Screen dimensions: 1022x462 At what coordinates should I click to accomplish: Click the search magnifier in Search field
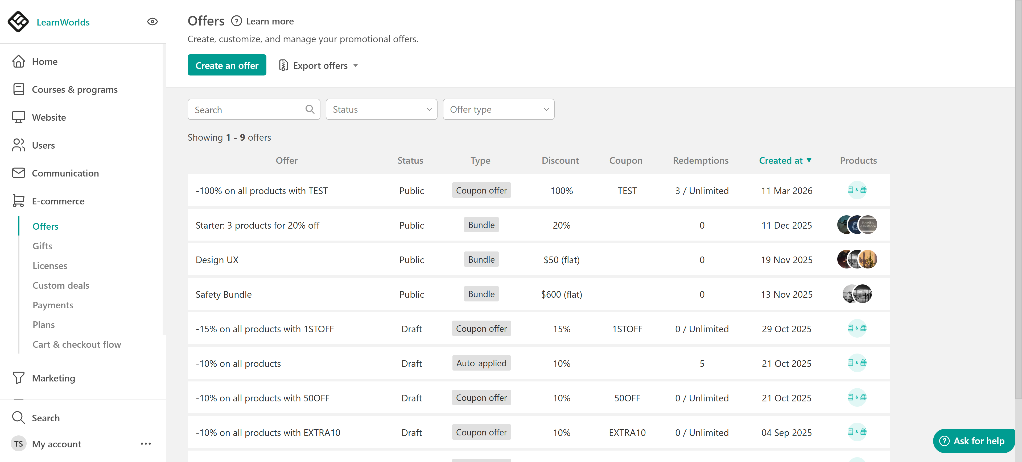point(310,109)
